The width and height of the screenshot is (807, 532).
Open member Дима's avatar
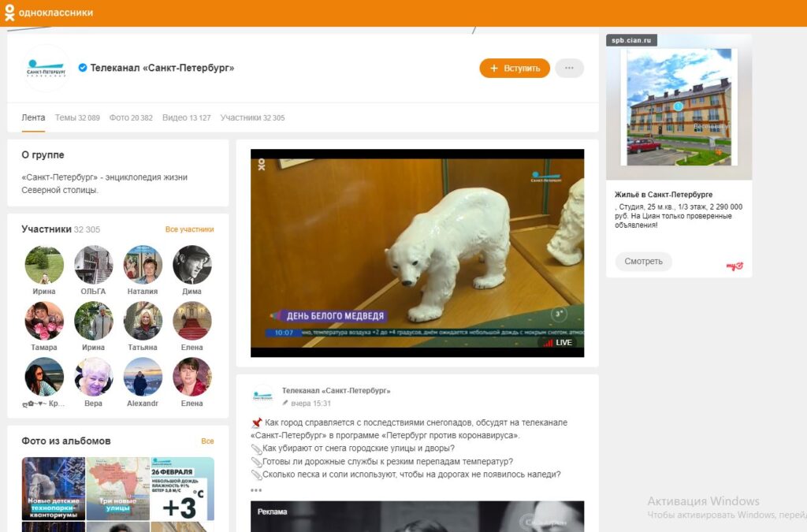point(192,265)
